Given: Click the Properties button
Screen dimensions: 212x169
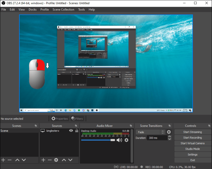Looking at the screenshot, I should [60, 119].
